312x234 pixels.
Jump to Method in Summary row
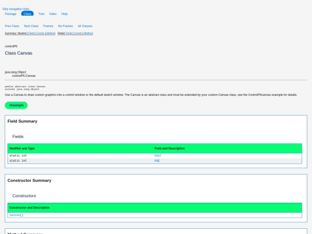(51, 34)
